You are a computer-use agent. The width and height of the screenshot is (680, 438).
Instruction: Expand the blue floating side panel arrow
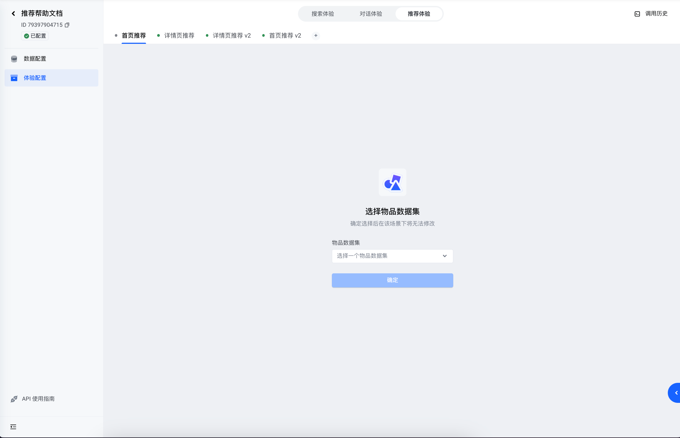pyautogui.click(x=676, y=393)
